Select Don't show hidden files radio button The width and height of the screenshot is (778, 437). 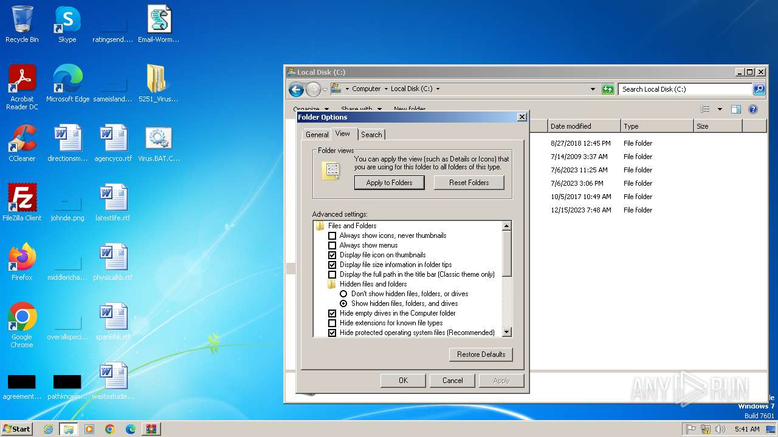coord(343,294)
